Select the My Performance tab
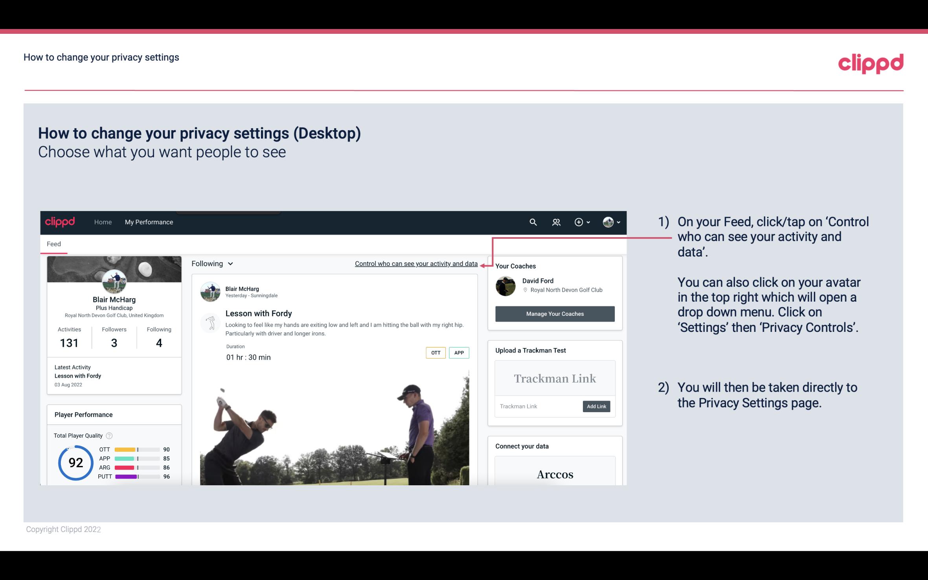 point(148,222)
